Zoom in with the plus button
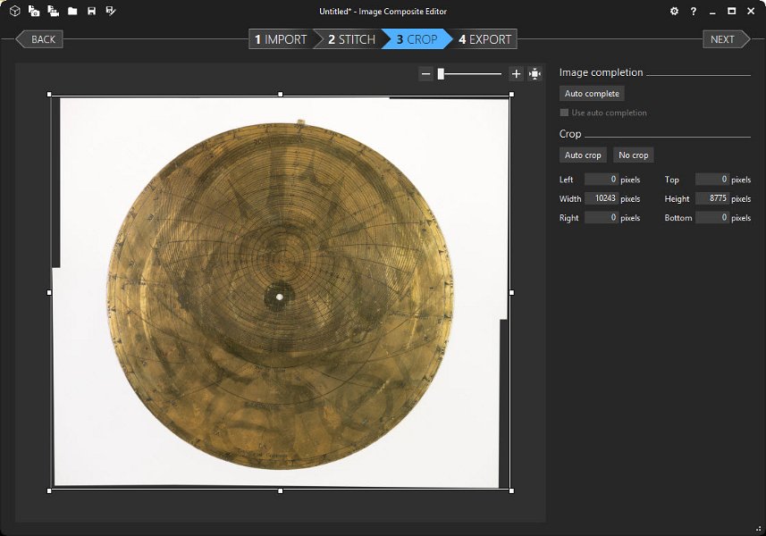766x536 pixels. pyautogui.click(x=516, y=74)
